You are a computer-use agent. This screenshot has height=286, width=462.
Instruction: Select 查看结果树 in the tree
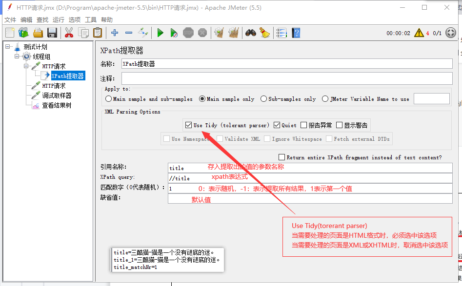(57, 105)
